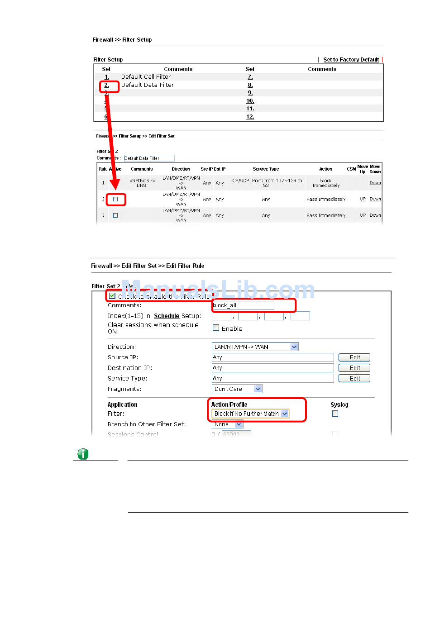This screenshot has width=430, height=628.
Task: Move rule 3 Down
Action: point(375,215)
